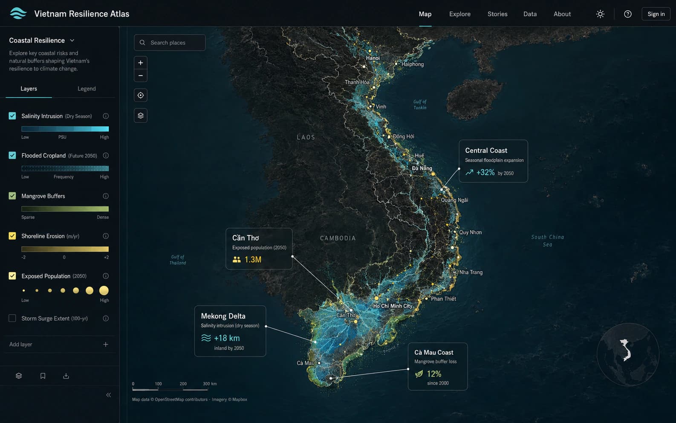Click the Đà Nẵng city label on map
Viewport: 676px width, 423px height.
(422, 168)
